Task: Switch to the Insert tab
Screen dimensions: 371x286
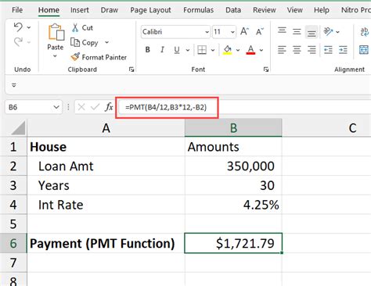Action: coord(80,10)
